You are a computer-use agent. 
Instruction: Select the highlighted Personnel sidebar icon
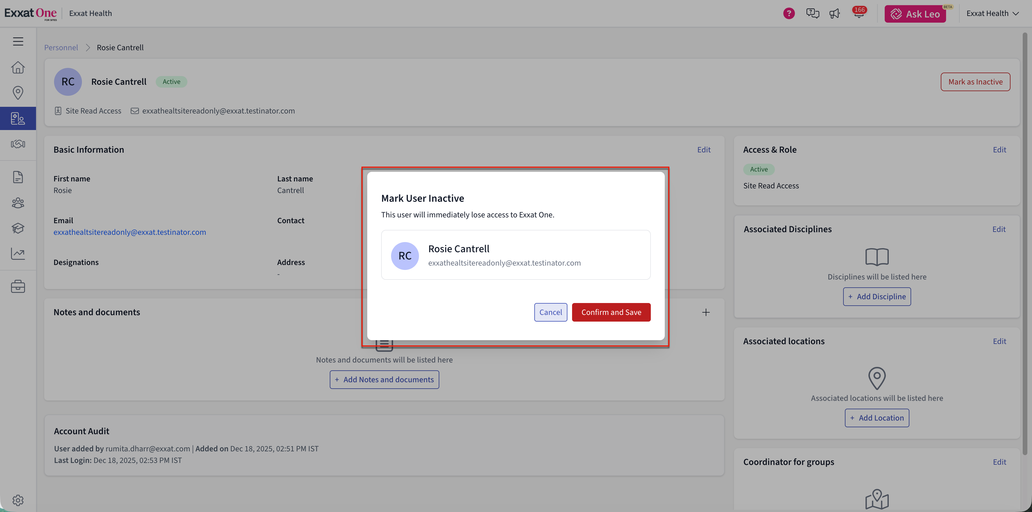coord(18,118)
